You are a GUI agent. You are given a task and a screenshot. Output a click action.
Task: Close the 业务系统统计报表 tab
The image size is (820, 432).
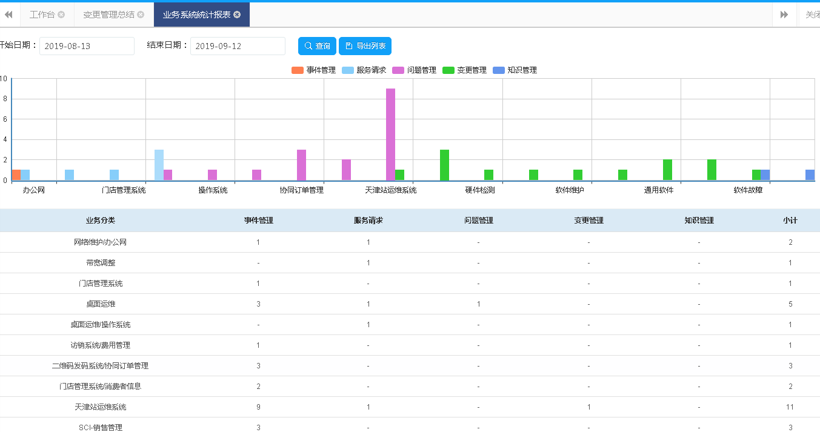point(237,15)
